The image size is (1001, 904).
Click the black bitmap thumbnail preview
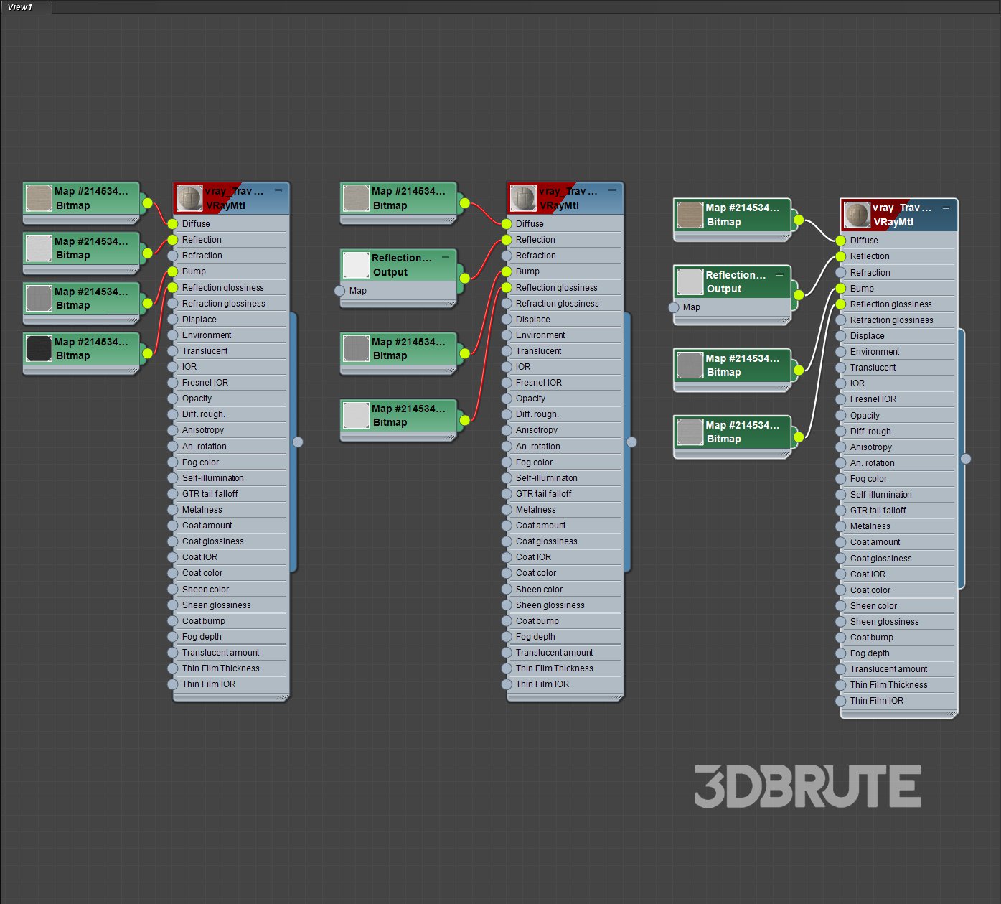[x=39, y=348]
